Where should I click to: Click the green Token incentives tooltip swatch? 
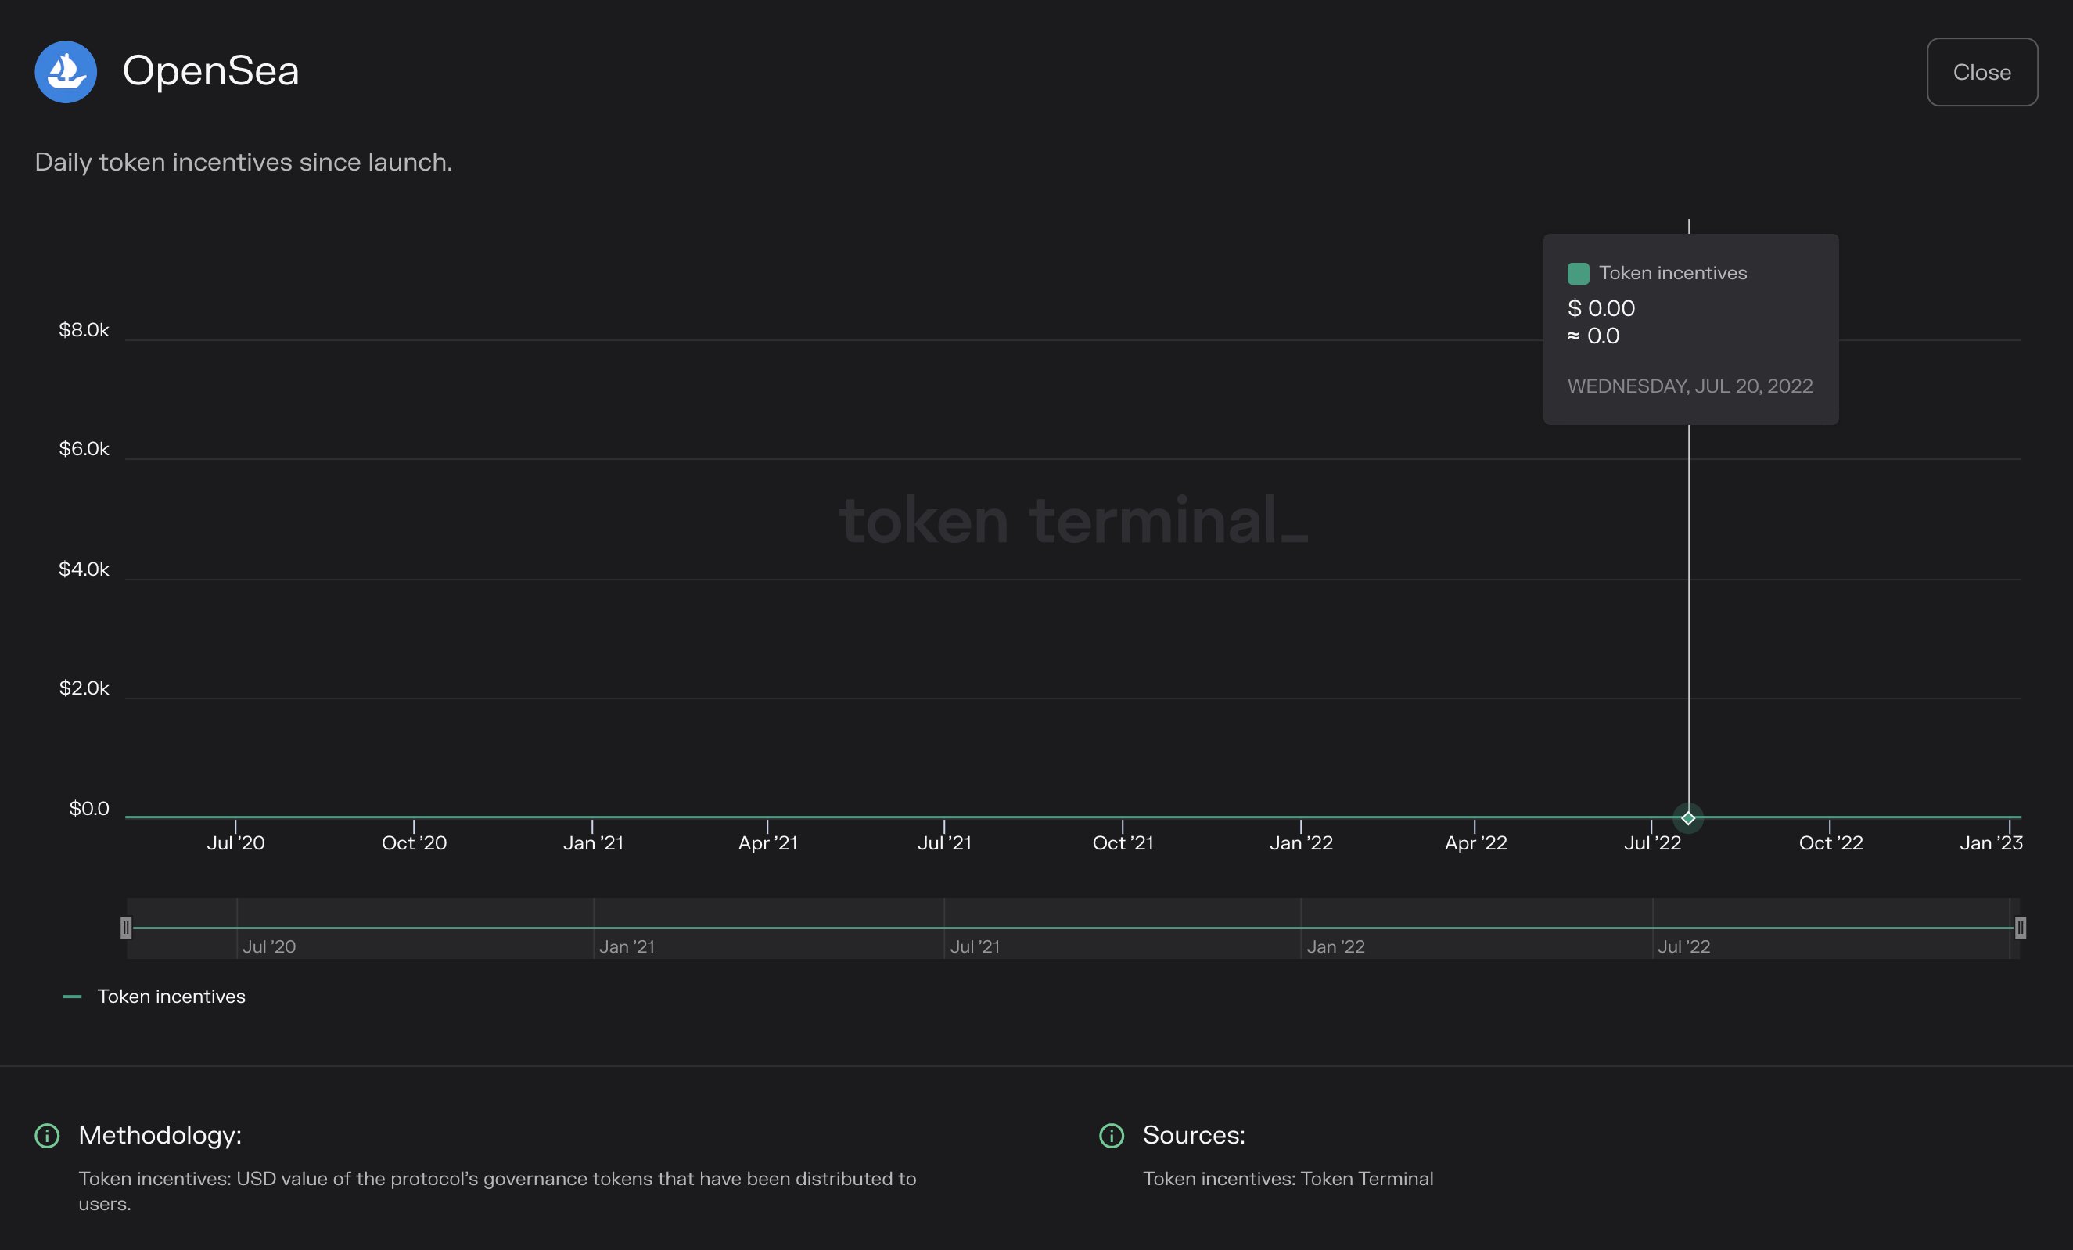coord(1578,273)
